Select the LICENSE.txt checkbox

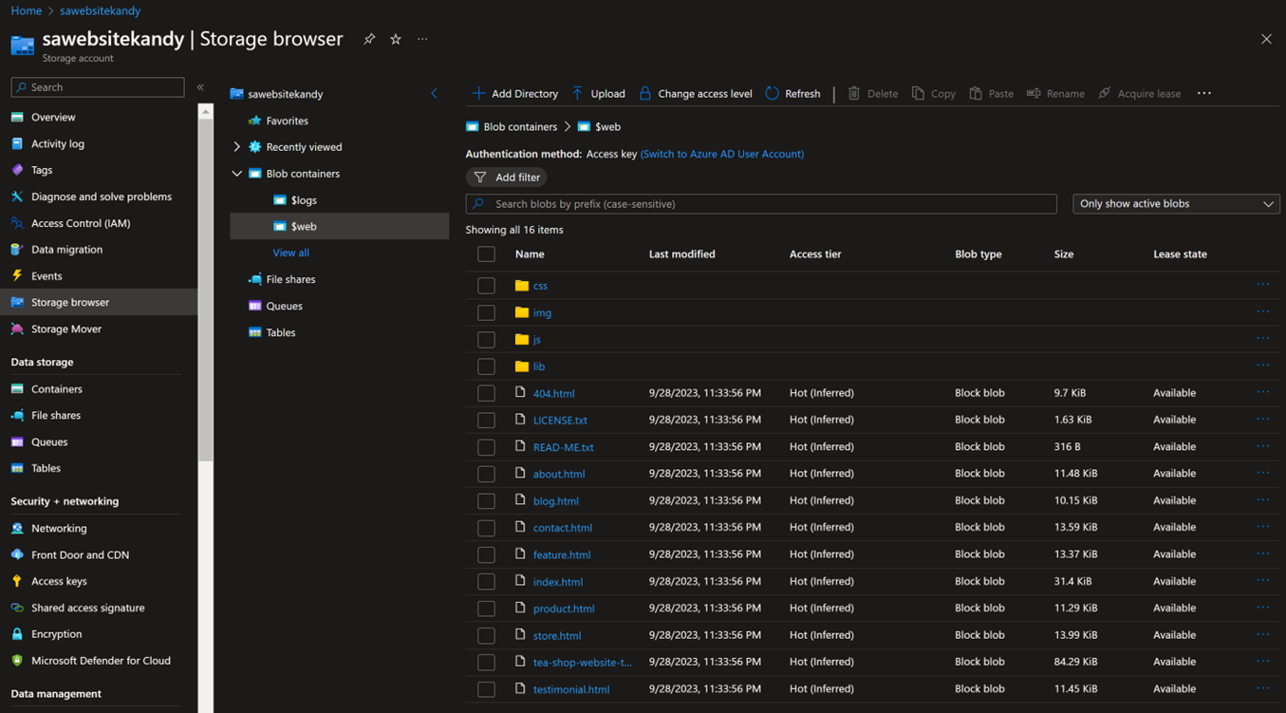tap(486, 420)
